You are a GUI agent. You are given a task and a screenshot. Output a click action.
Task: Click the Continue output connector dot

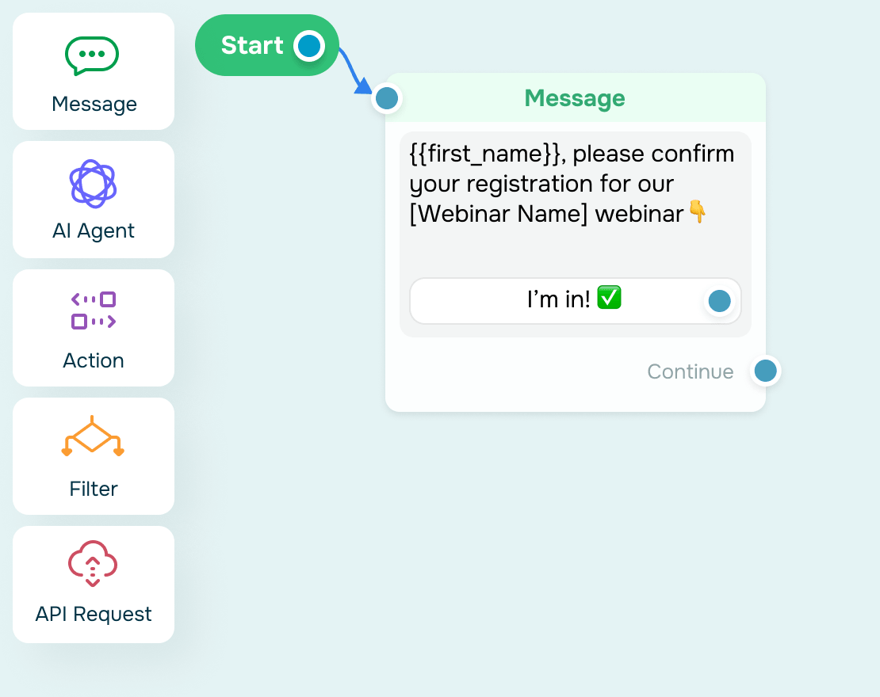[766, 371]
